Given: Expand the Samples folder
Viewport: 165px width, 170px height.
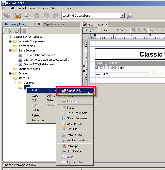Looking at the screenshot, I should click(15, 83).
